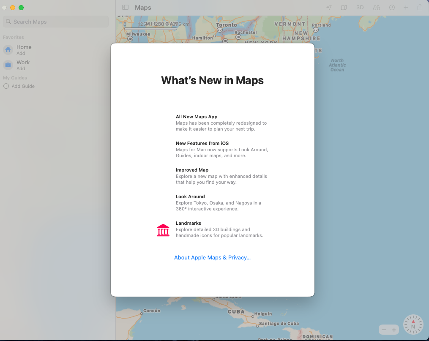Click the VERMONT state label
The width and height of the screenshot is (429, 341).
[x=290, y=24]
